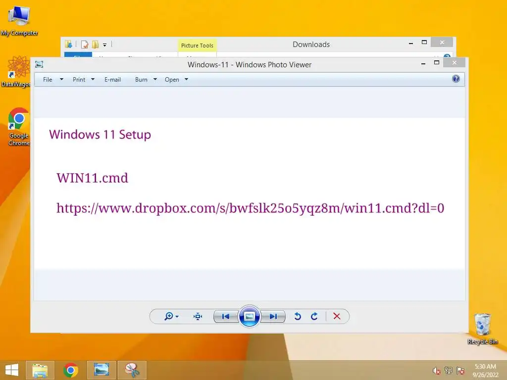The image size is (507, 380).
Task: Open Photo Viewer help icon
Action: pyautogui.click(x=456, y=79)
